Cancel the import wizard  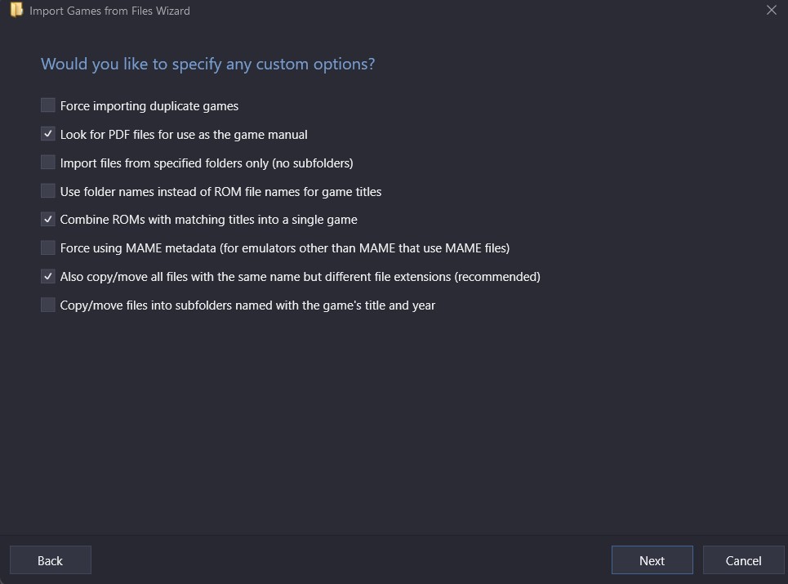click(x=743, y=560)
